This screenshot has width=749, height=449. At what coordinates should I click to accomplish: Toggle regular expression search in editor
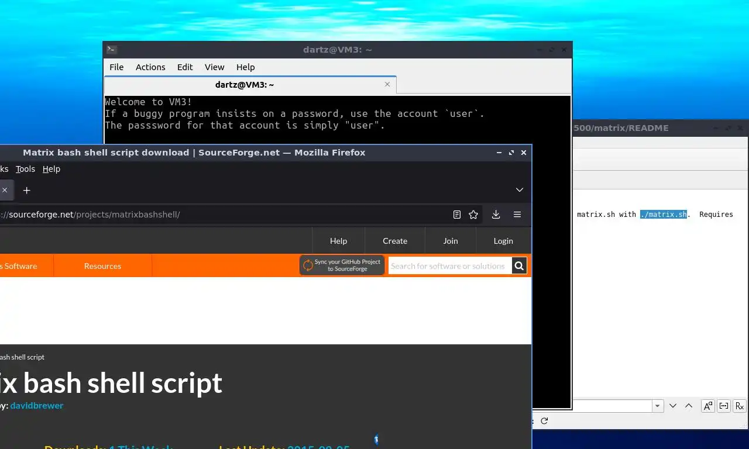coord(740,406)
